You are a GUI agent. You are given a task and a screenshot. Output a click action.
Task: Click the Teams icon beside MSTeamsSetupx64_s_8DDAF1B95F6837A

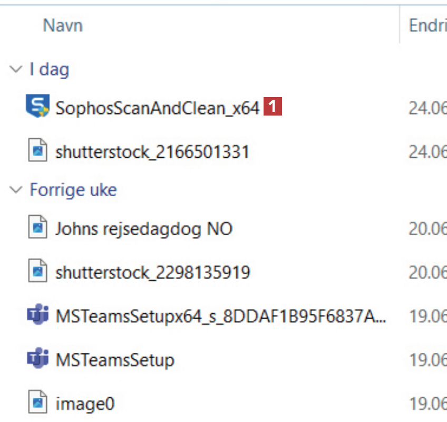37,316
